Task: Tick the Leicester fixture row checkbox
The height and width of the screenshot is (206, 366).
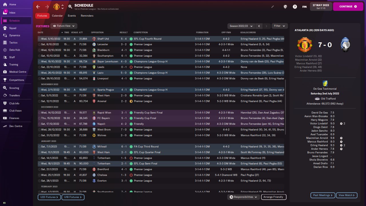Action: 39,45
